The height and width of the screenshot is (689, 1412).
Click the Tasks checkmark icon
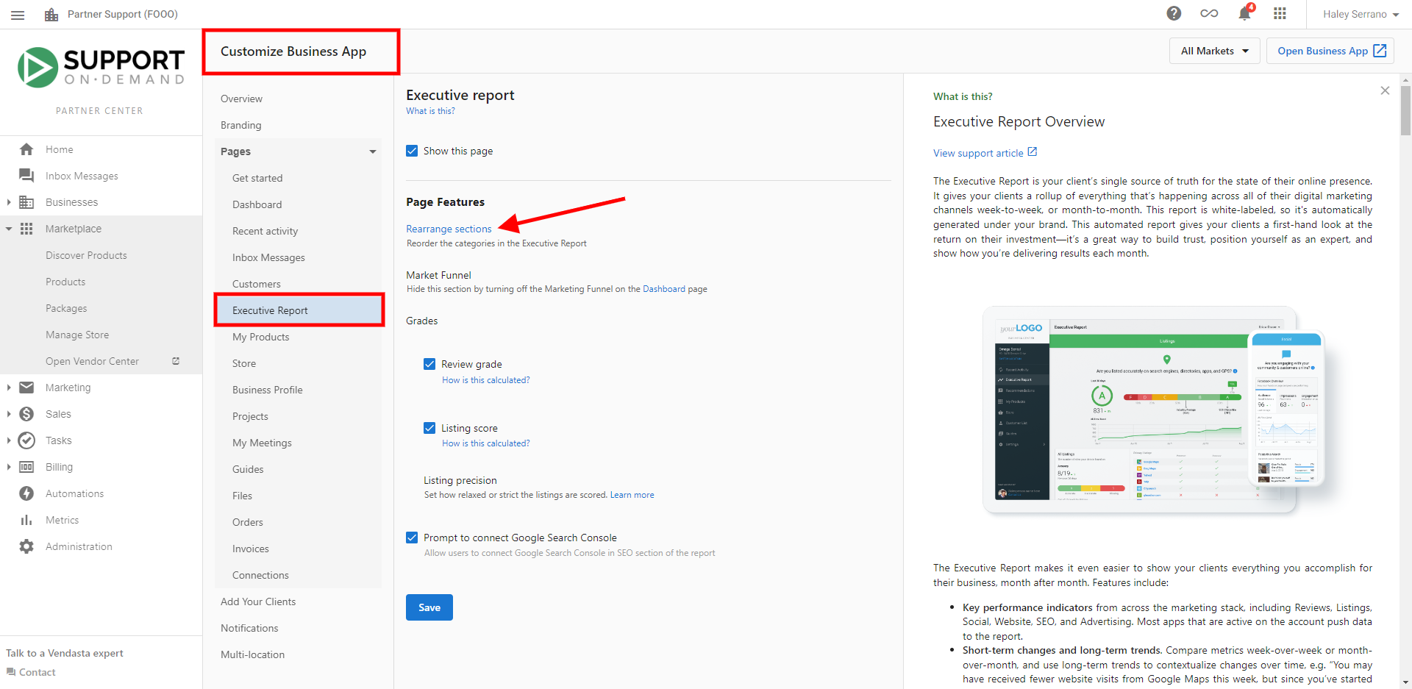(26, 440)
